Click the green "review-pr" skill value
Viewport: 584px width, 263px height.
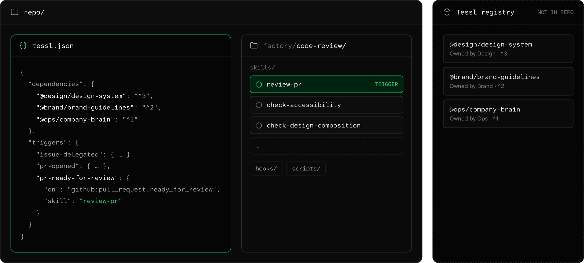click(x=101, y=201)
